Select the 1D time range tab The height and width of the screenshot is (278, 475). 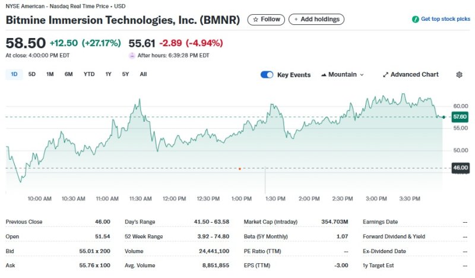pyautogui.click(x=14, y=74)
